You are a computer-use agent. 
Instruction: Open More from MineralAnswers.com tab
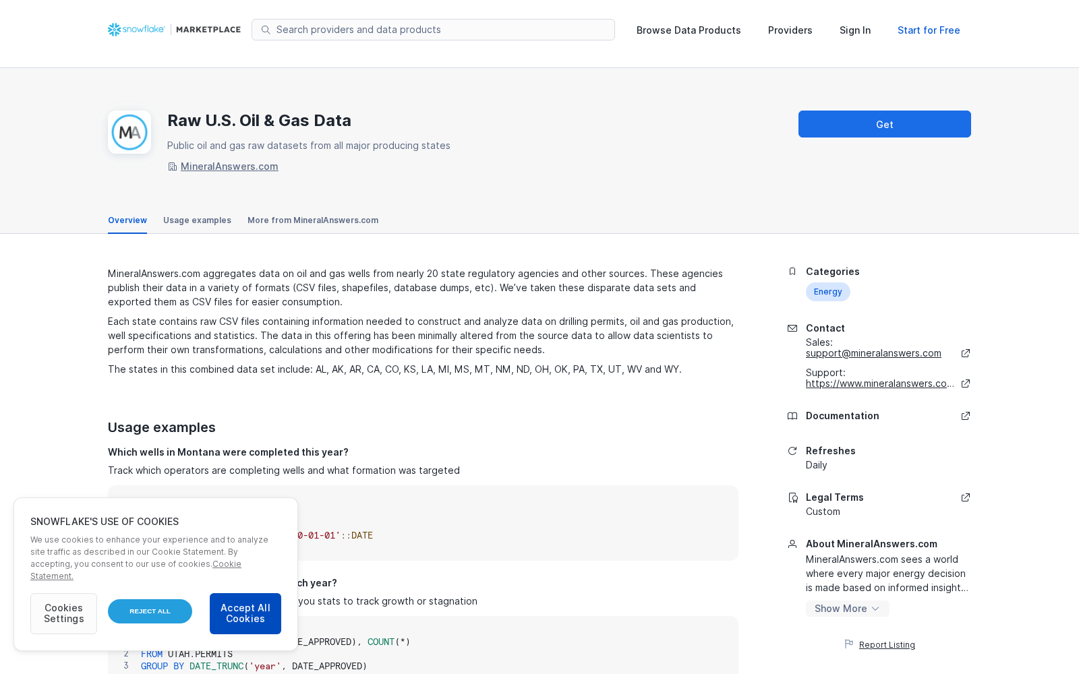tap(313, 220)
